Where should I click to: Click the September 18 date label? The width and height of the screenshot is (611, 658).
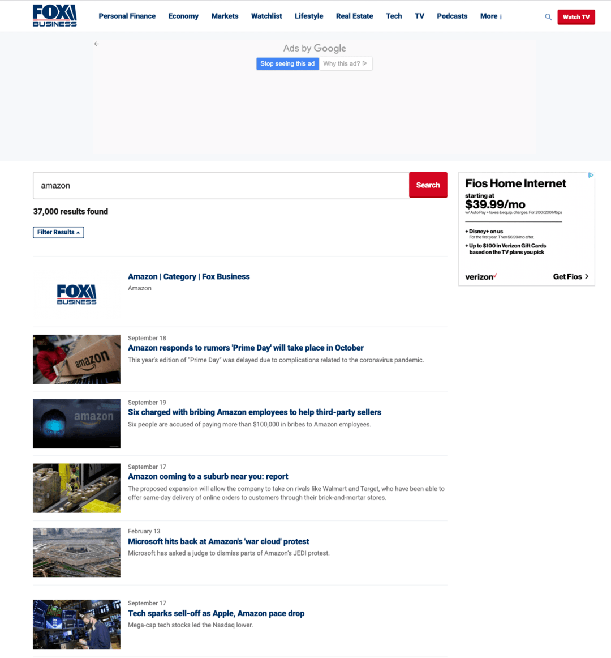point(147,338)
